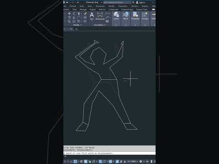
Task: Activate the Text tool
Action: click(x=92, y=16)
